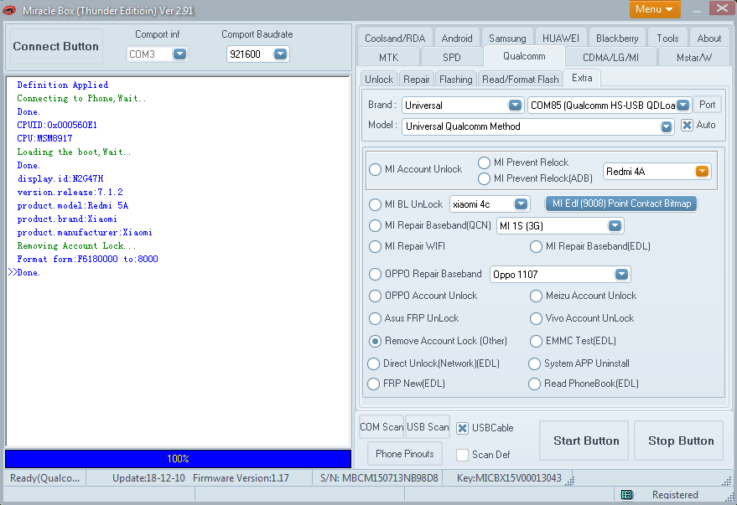Screen dimensions: 737x505
Task: Expand the Comport inf COM3 dropdown
Action: [x=179, y=54]
